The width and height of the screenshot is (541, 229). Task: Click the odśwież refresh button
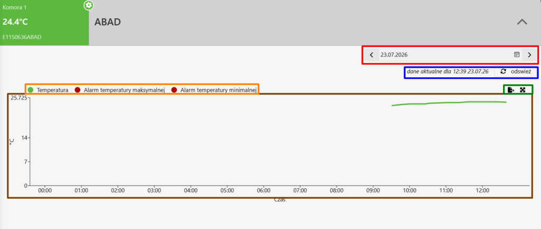[516, 71]
